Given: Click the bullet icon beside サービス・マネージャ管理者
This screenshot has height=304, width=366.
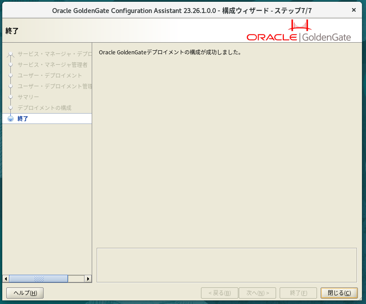Looking at the screenshot, I should [10, 65].
